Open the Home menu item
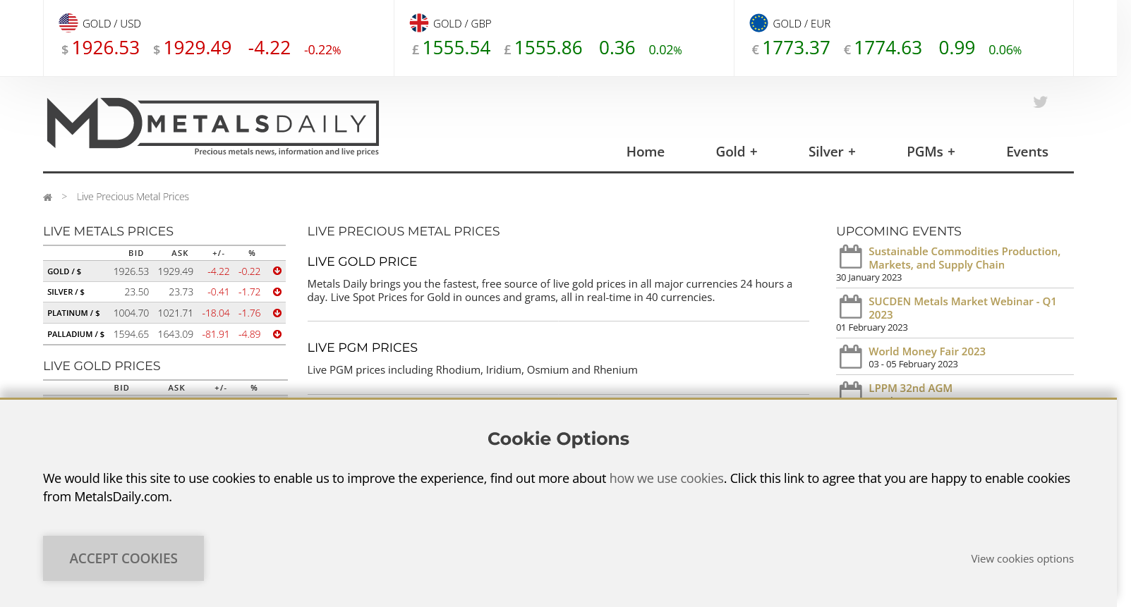Screen dimensions: 1131x607 [x=645, y=152]
